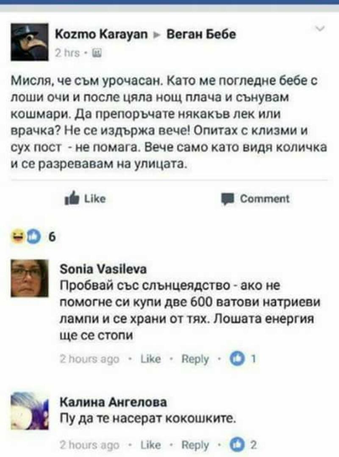The height and width of the screenshot is (457, 339).
Task: Expand post options chevron at top right
Action: tap(320, 28)
